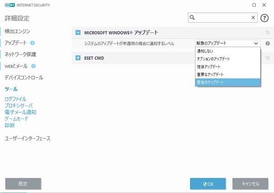274x193 pixels.
Task: Open ゲームモード subsection
Action: coord(16,118)
